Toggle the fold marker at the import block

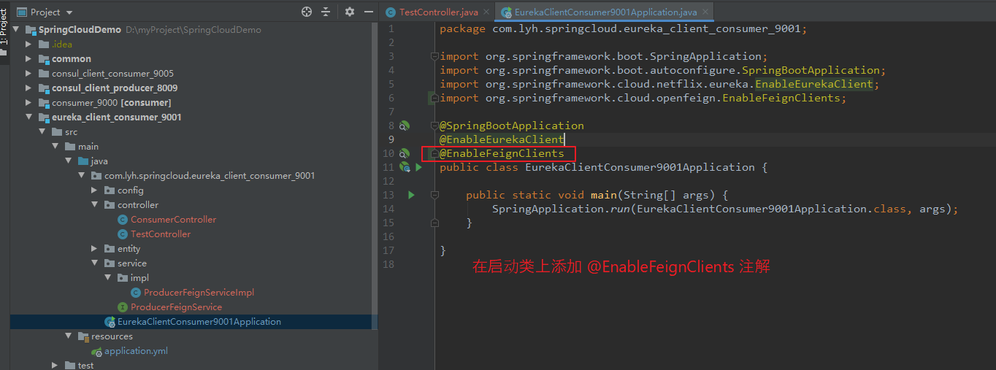[x=434, y=56]
